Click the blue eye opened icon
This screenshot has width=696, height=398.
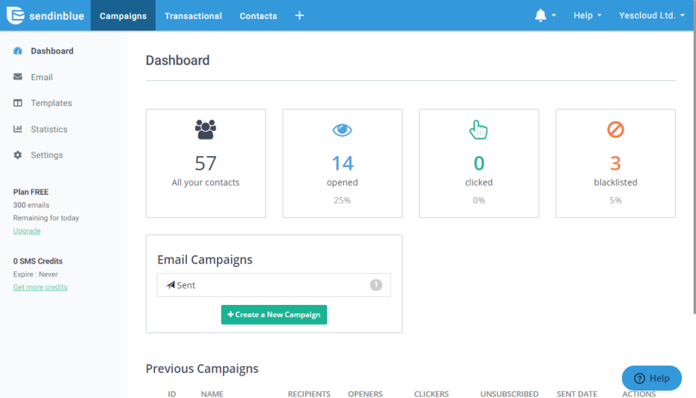(x=342, y=129)
